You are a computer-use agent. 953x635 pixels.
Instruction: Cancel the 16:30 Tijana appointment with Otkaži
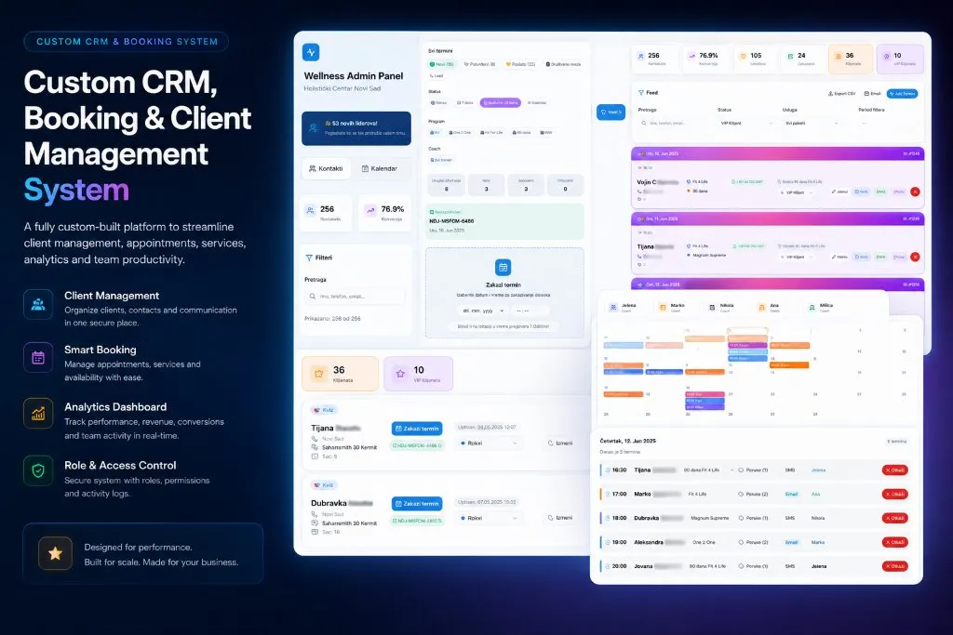pos(894,470)
